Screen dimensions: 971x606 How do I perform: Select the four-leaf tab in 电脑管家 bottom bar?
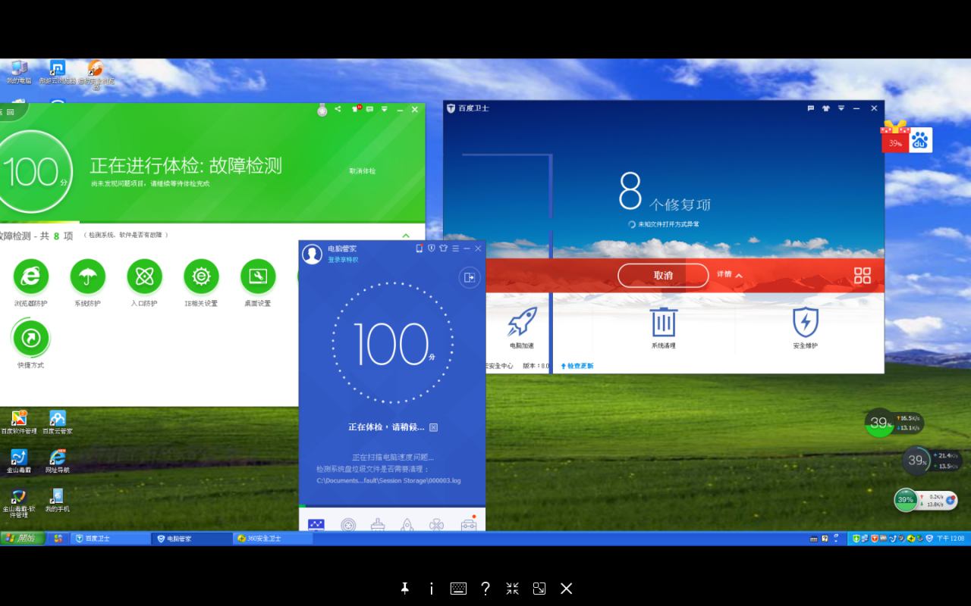[x=437, y=524]
